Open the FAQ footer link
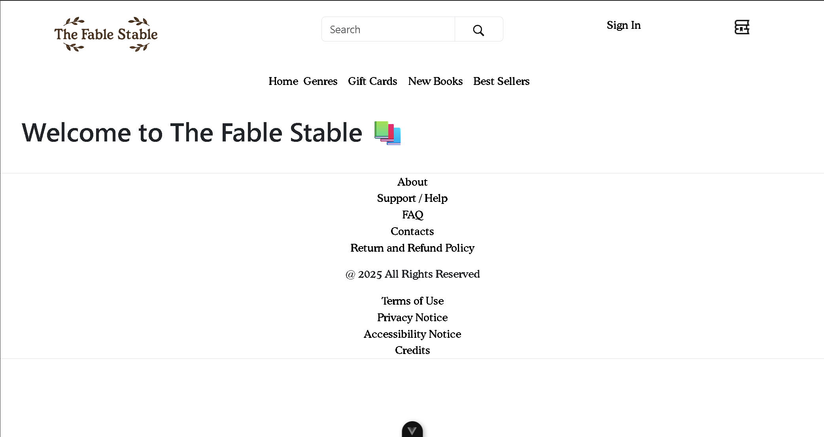The width and height of the screenshot is (824, 437). tap(412, 215)
